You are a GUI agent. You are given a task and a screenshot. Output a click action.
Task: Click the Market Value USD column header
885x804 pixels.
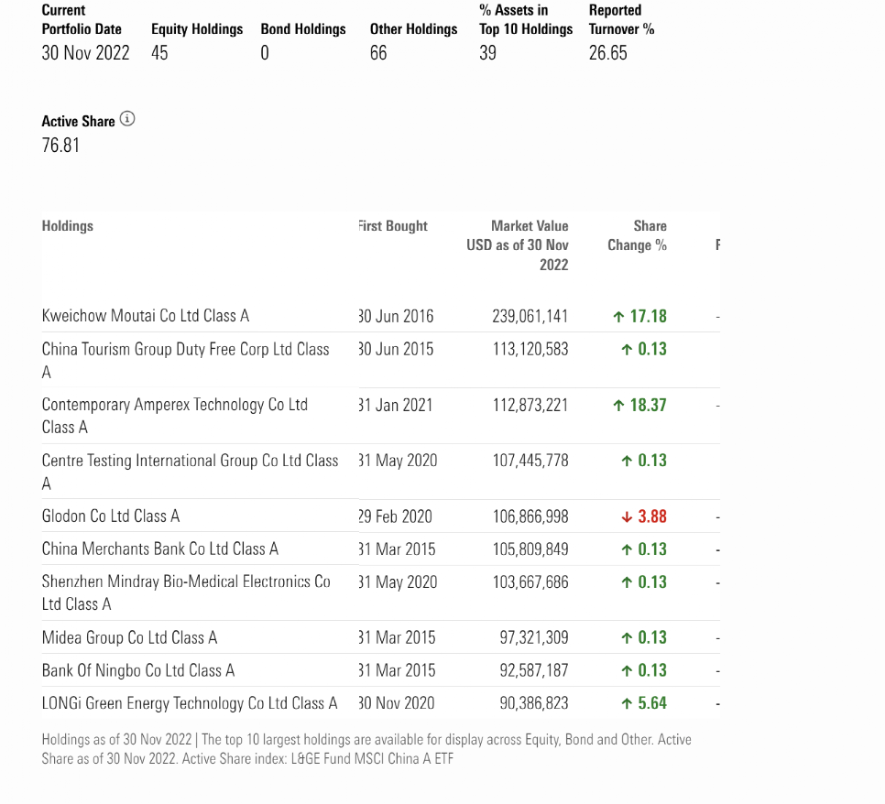point(518,245)
